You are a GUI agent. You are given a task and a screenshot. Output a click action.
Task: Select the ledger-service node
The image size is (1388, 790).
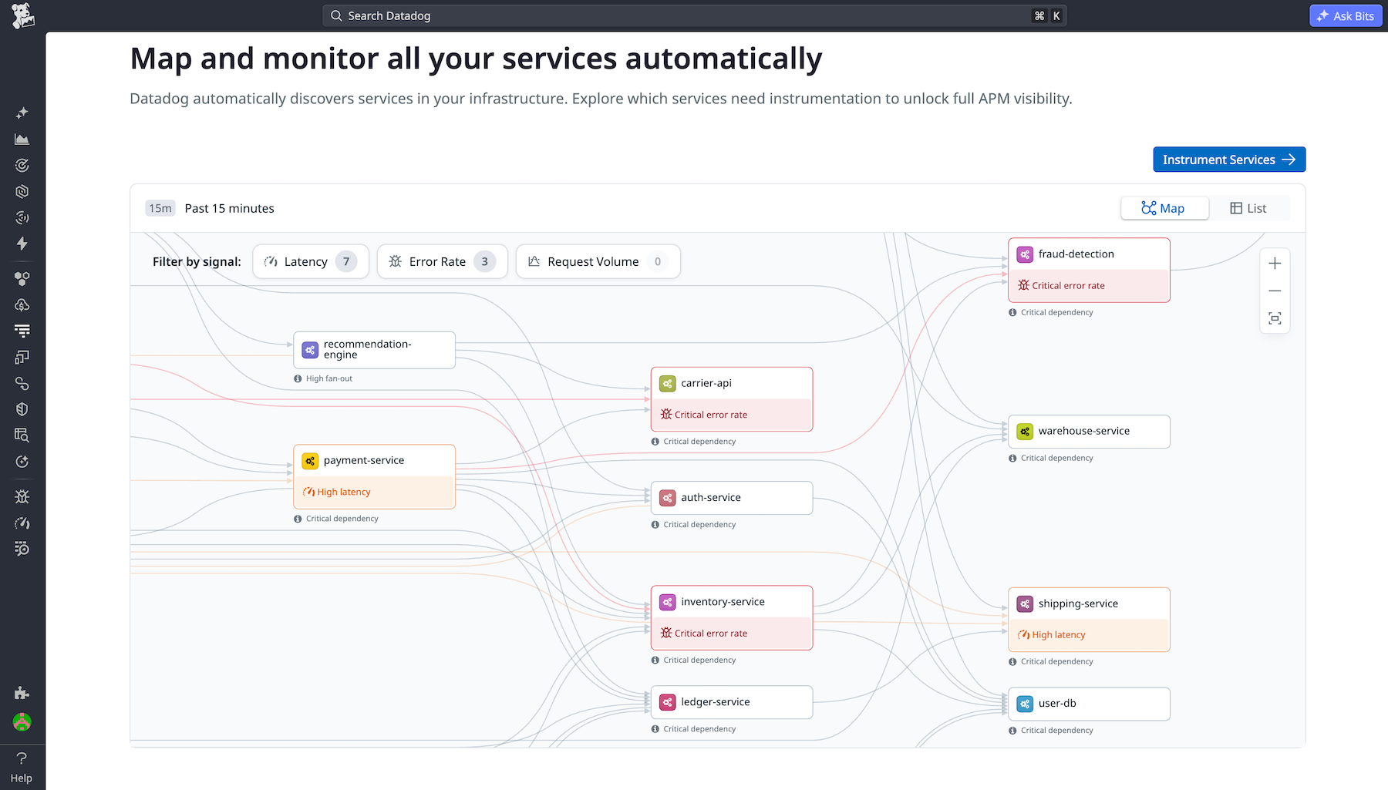tap(732, 702)
